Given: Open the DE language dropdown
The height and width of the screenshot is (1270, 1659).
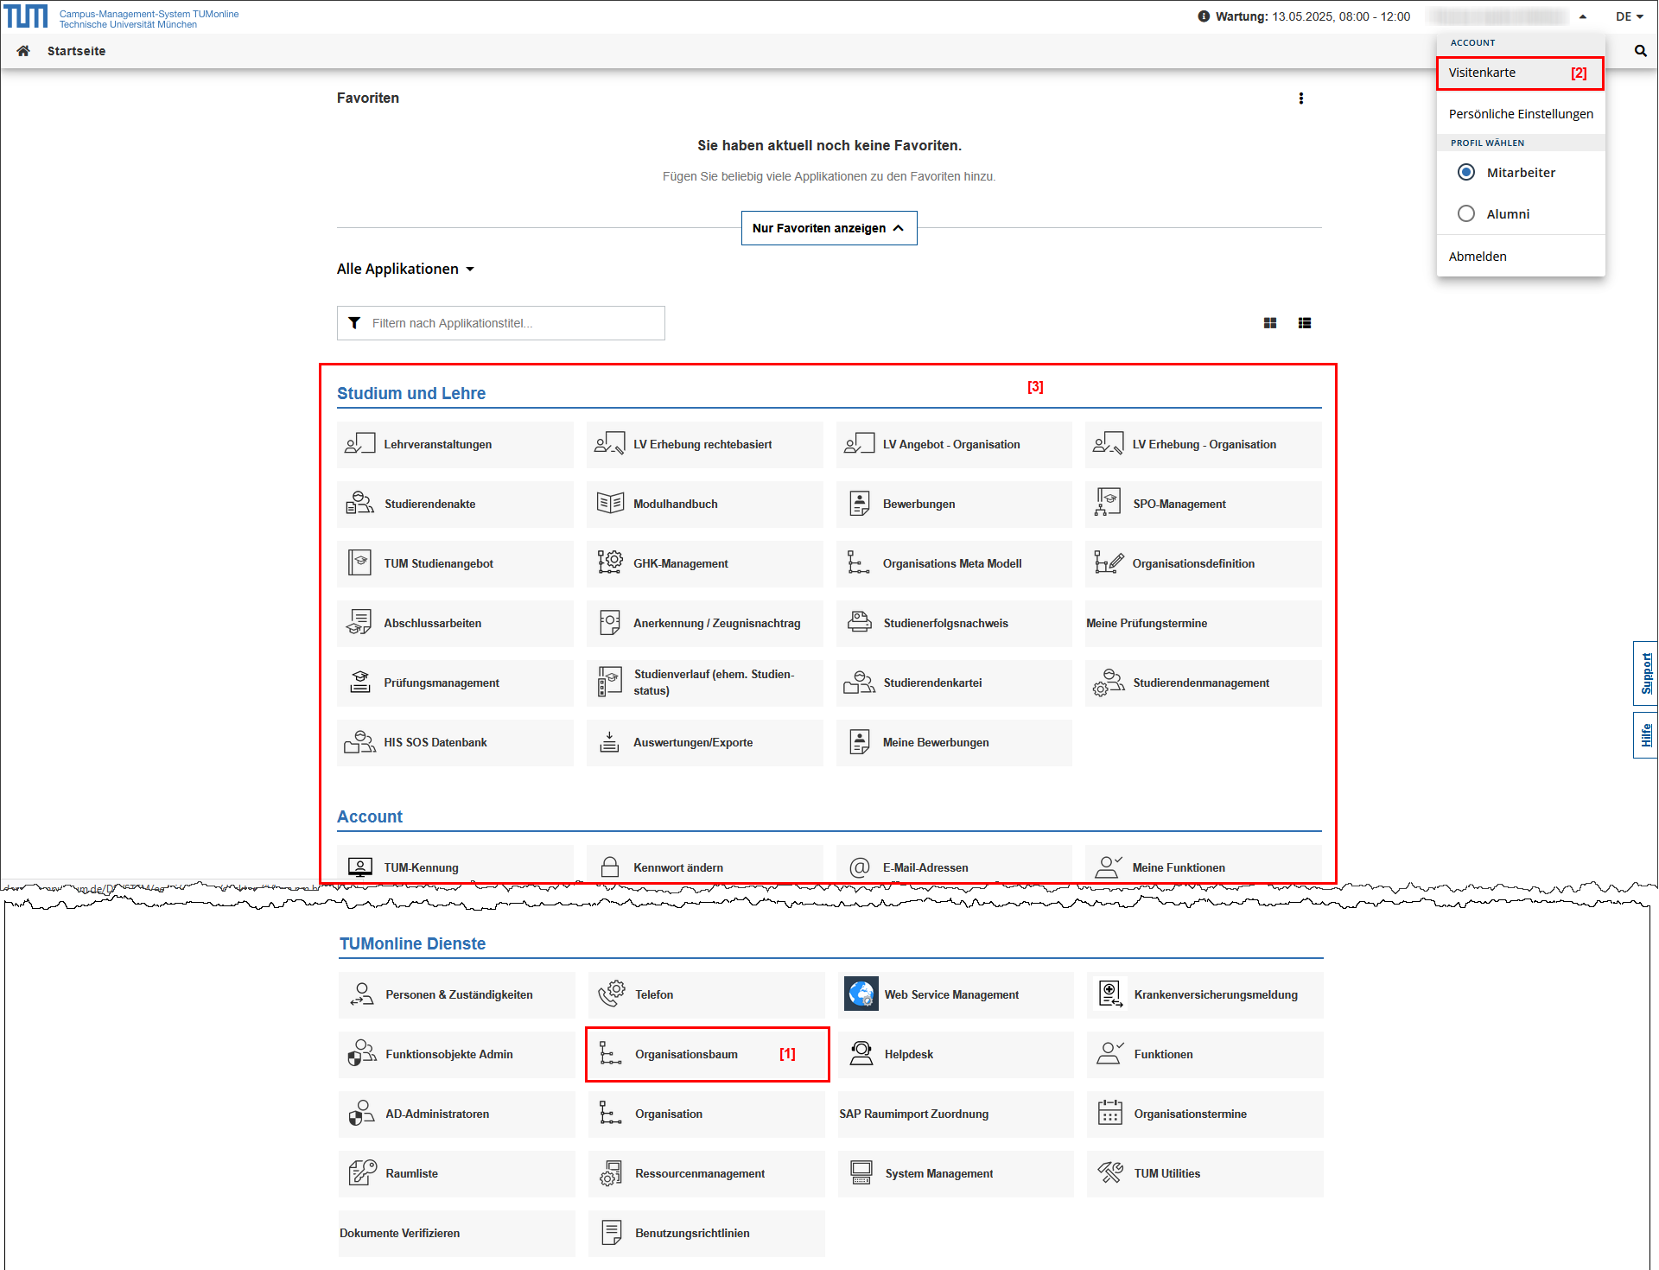Looking at the screenshot, I should click(1629, 16).
